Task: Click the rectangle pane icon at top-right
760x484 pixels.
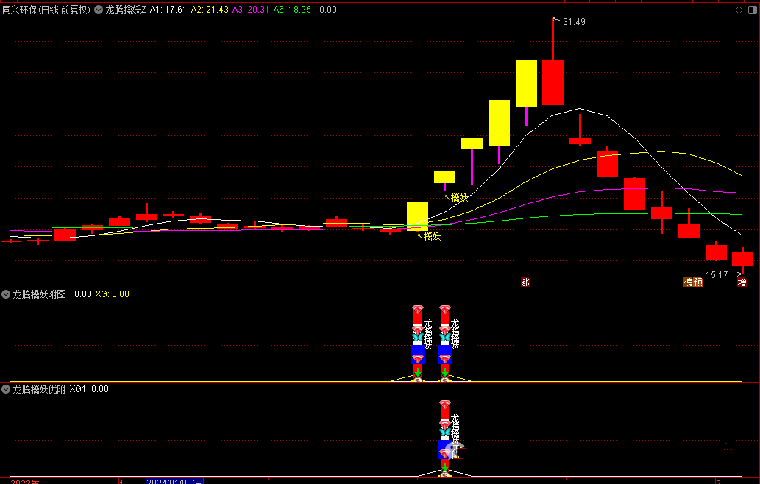Action: click(x=751, y=10)
